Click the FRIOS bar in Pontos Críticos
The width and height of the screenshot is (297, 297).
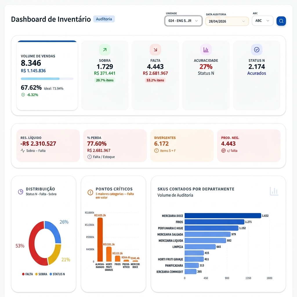118,258
